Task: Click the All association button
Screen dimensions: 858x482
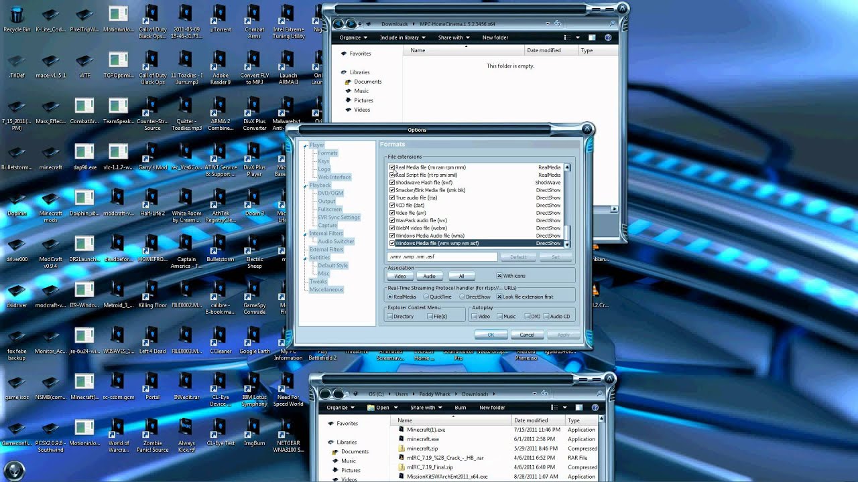Action: click(x=461, y=276)
